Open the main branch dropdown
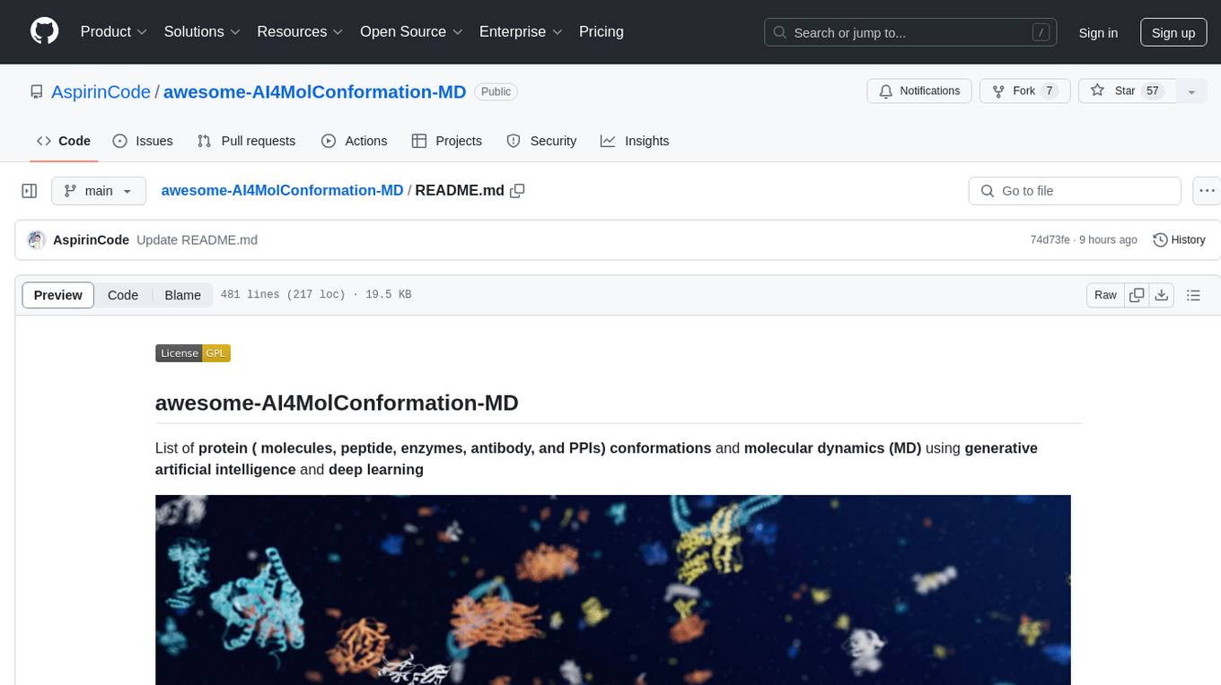 tap(99, 191)
